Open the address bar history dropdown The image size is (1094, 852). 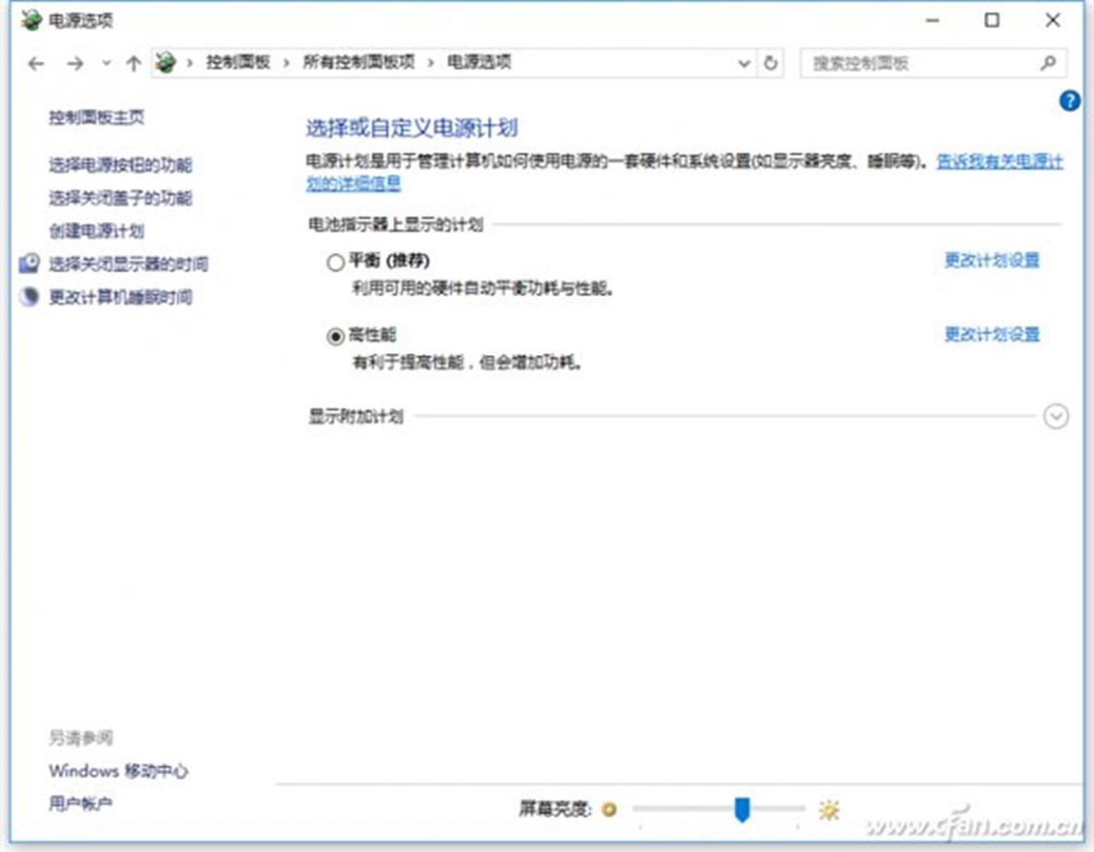pos(745,63)
